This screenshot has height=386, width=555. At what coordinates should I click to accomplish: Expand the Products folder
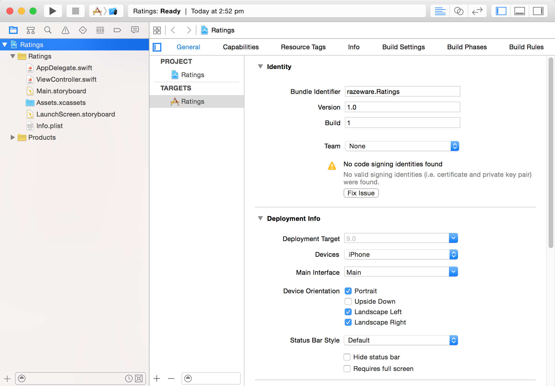(x=13, y=137)
